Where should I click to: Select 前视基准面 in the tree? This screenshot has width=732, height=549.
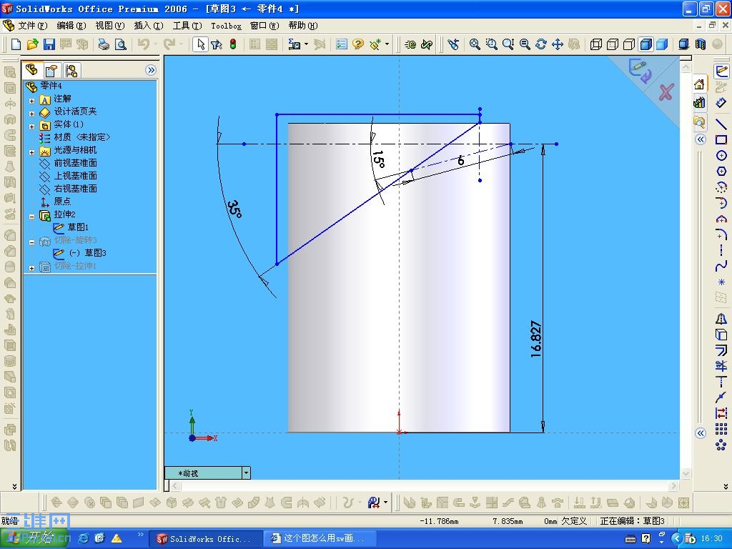click(75, 163)
